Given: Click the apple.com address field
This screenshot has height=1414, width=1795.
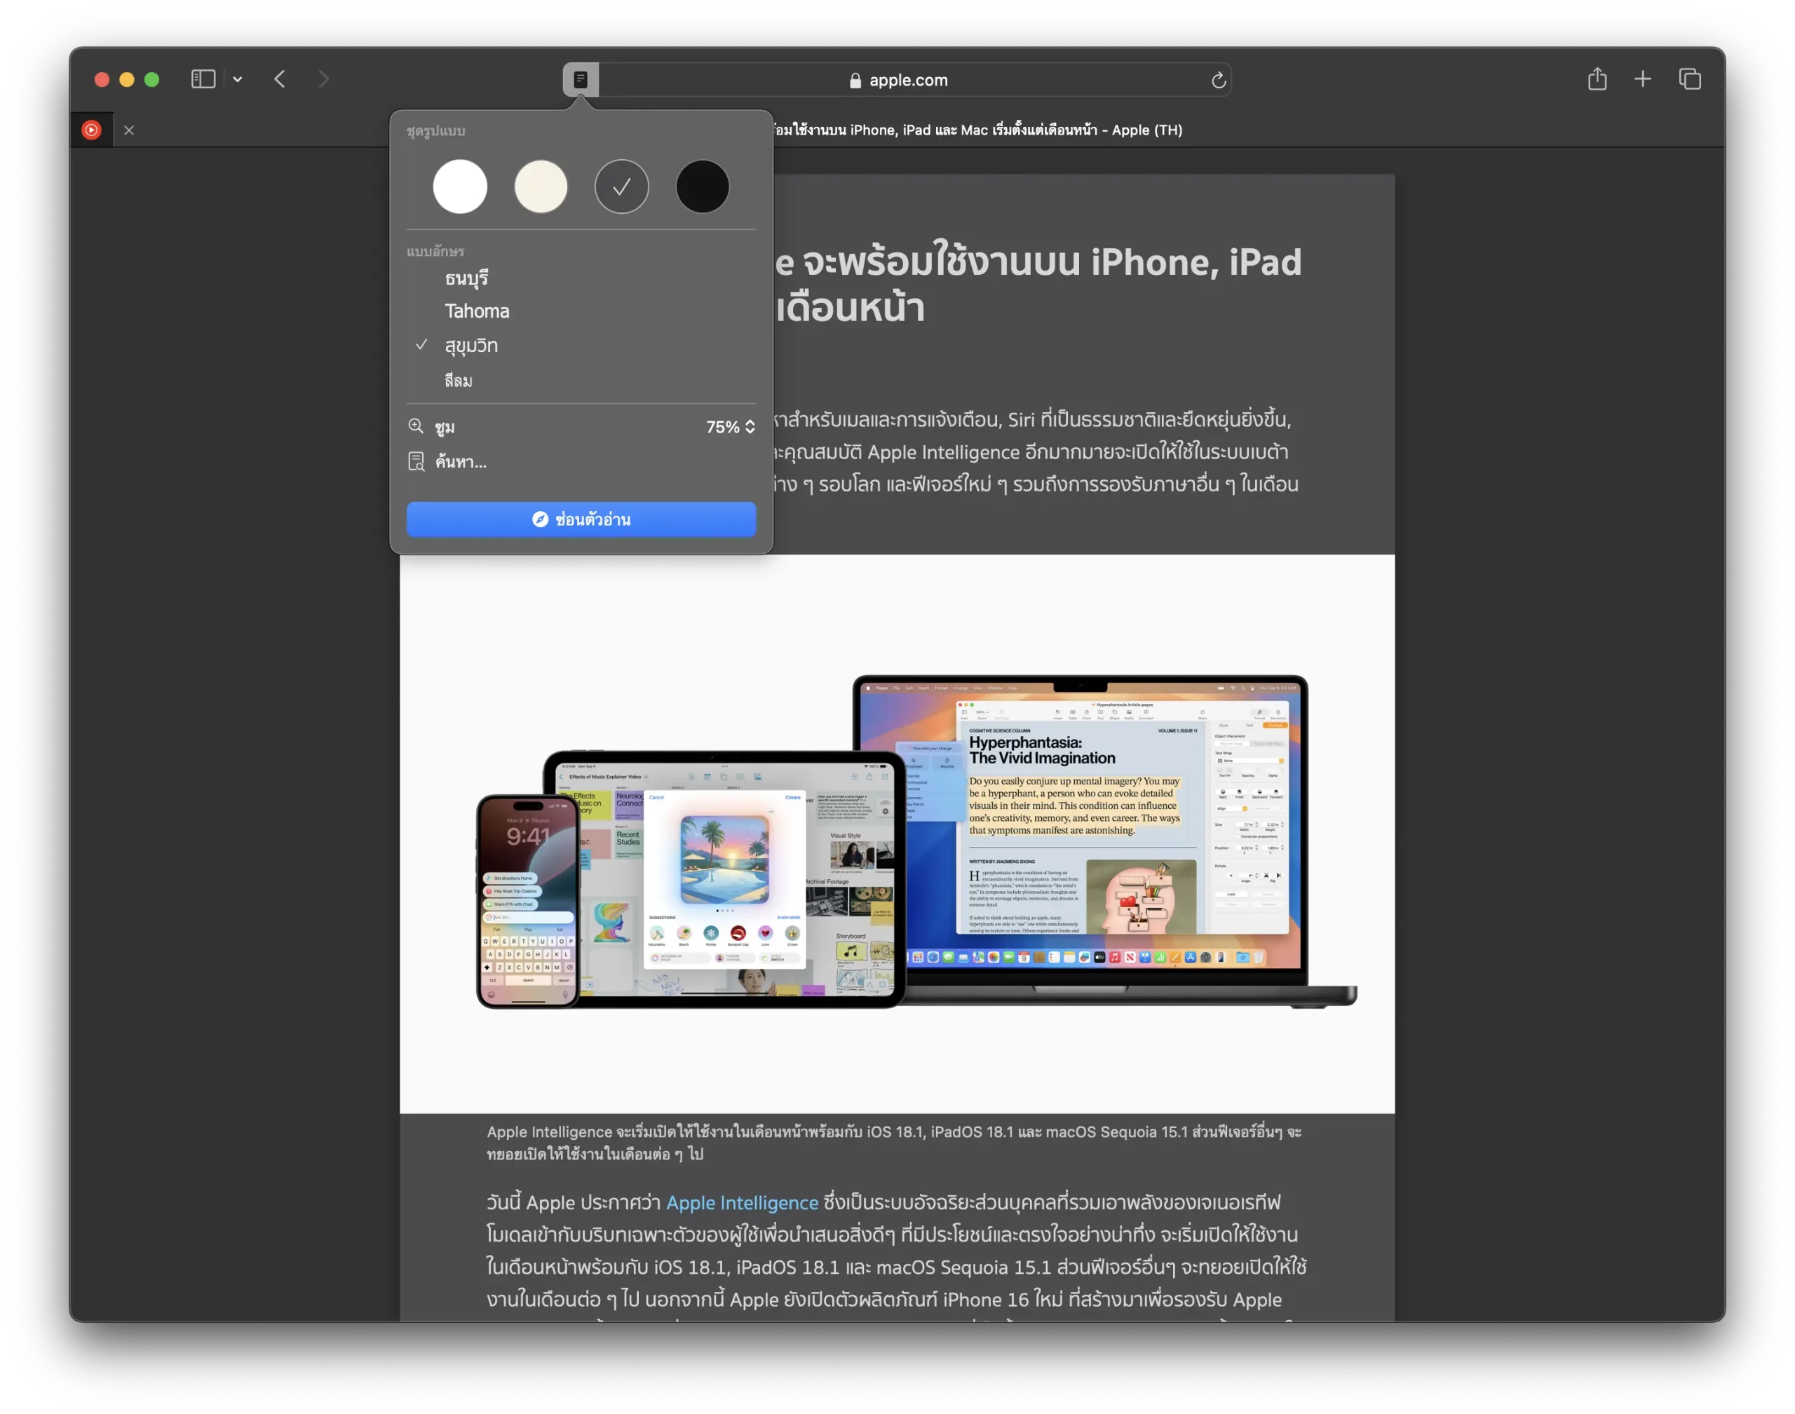Looking at the screenshot, I should click(907, 81).
